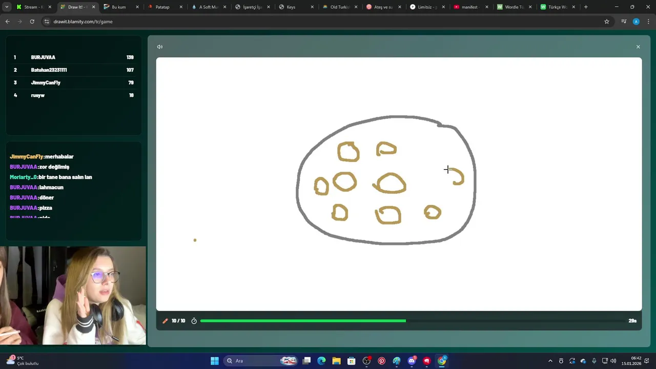656x369 pixels.
Task: Open Chrome from the taskbar
Action: pyautogui.click(x=442, y=361)
